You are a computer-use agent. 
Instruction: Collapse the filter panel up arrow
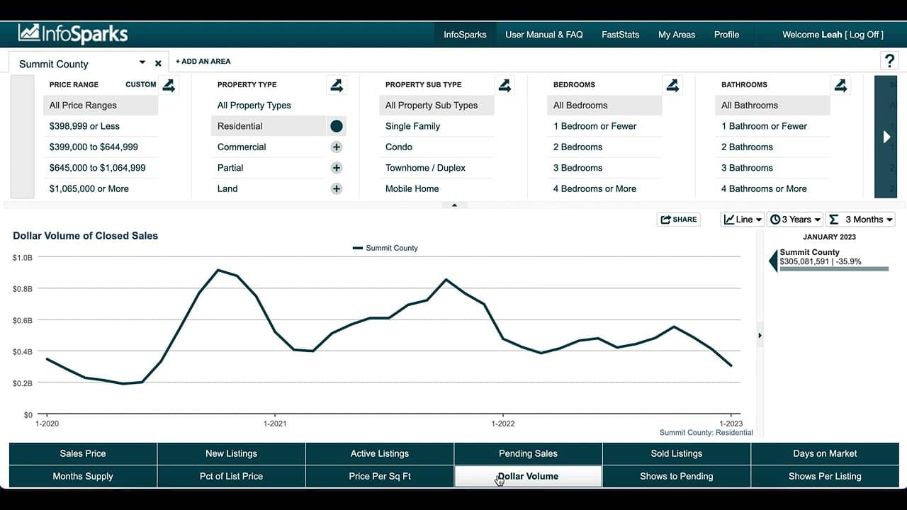point(454,205)
